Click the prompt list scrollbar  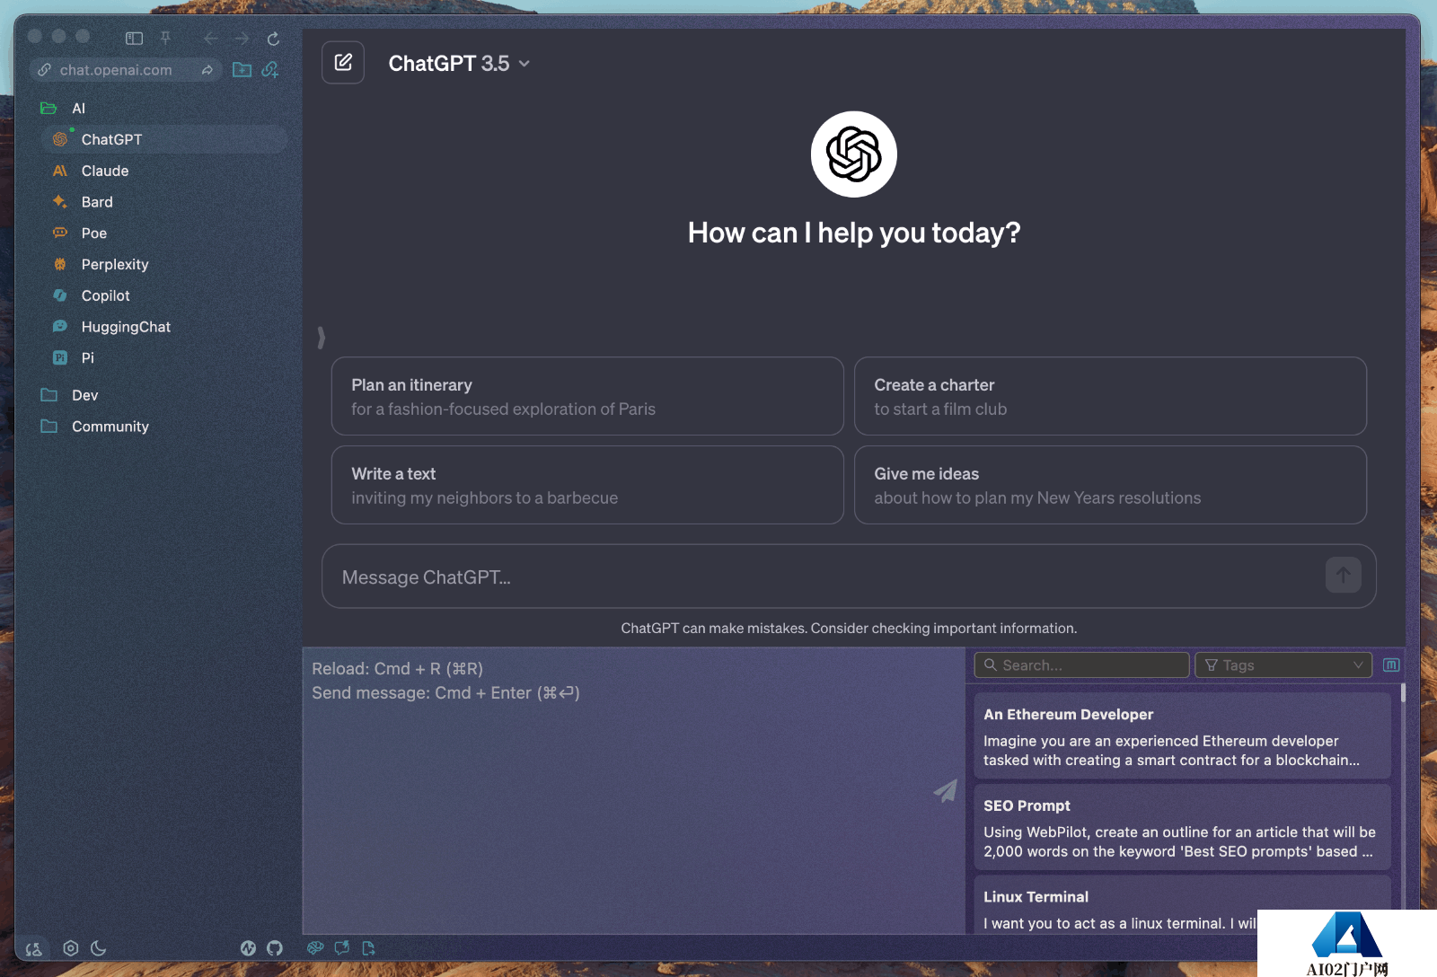[x=1403, y=693]
